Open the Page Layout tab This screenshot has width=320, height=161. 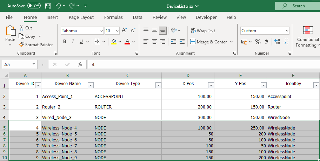81,17
